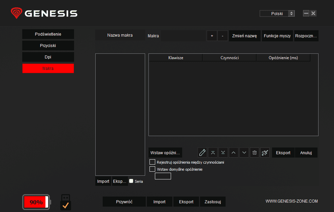Click the USB dongle connection icon
Screen dimensions: 334x212
66,202
